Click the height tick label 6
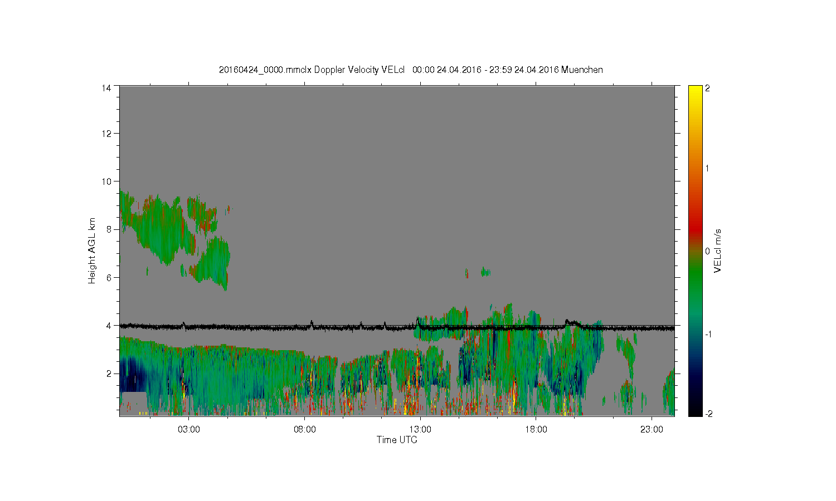The image size is (836, 501). (109, 277)
